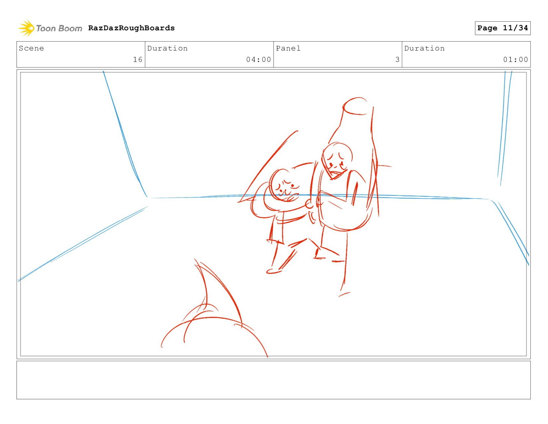Click the scene duration 04:00
This screenshot has width=548, height=424.
click(259, 60)
